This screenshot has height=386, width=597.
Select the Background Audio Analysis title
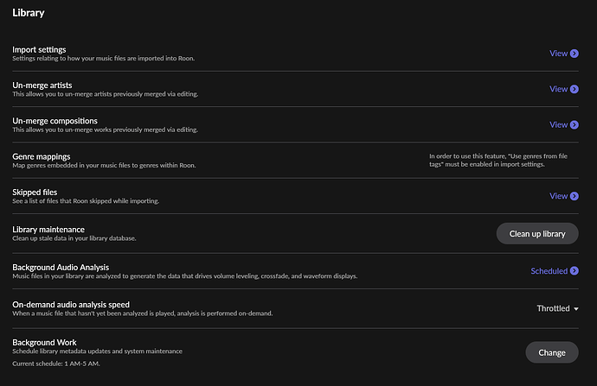[61, 268]
